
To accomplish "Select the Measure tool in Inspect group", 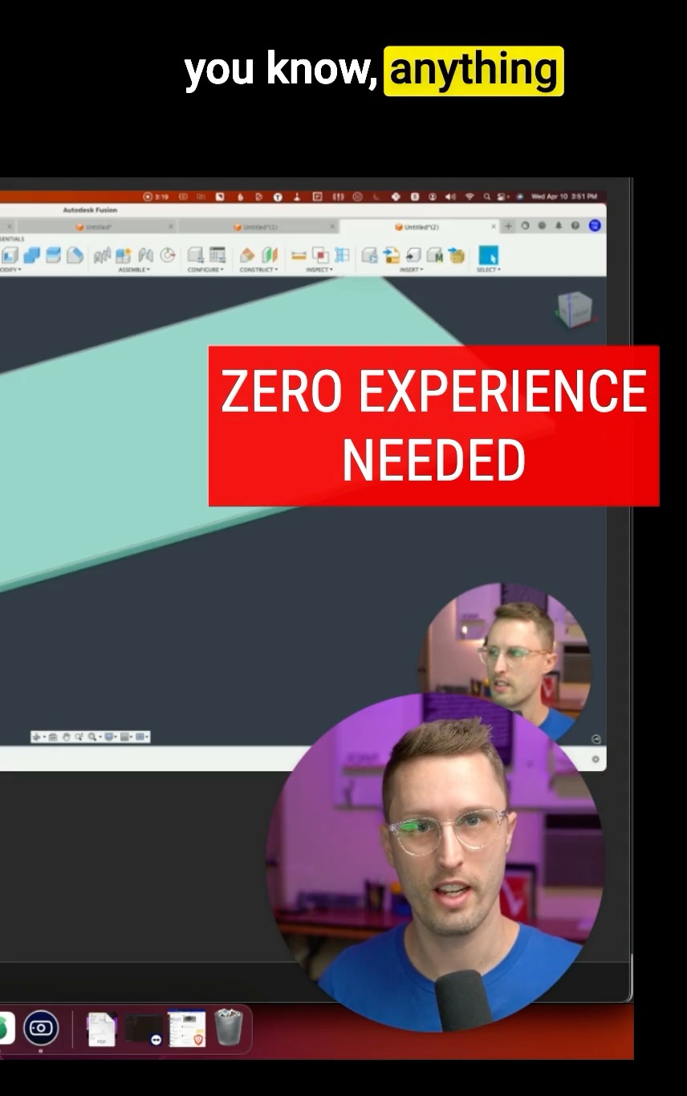I will (299, 255).
